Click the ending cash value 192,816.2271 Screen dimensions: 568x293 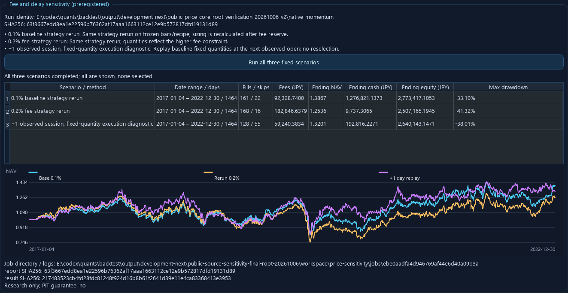pos(371,124)
